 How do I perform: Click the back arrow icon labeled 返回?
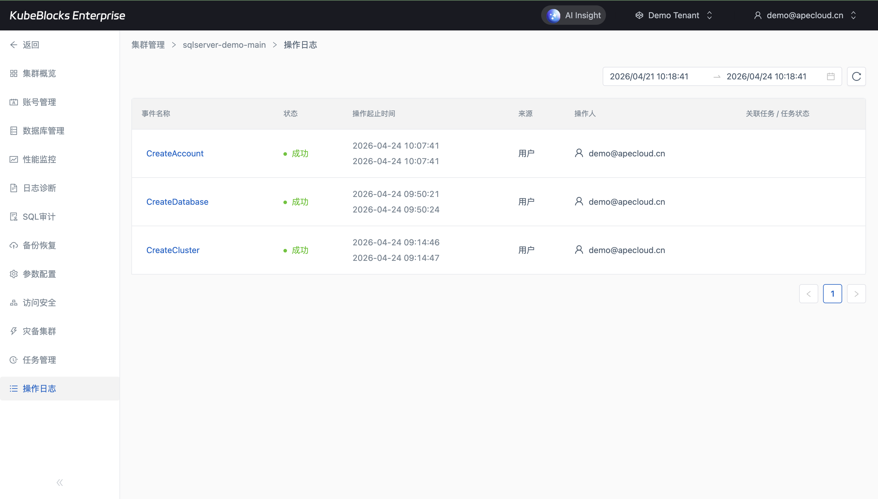coord(14,45)
